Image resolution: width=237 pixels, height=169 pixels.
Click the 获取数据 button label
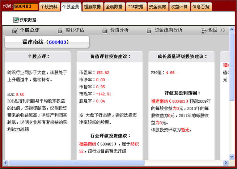coord(28,20)
